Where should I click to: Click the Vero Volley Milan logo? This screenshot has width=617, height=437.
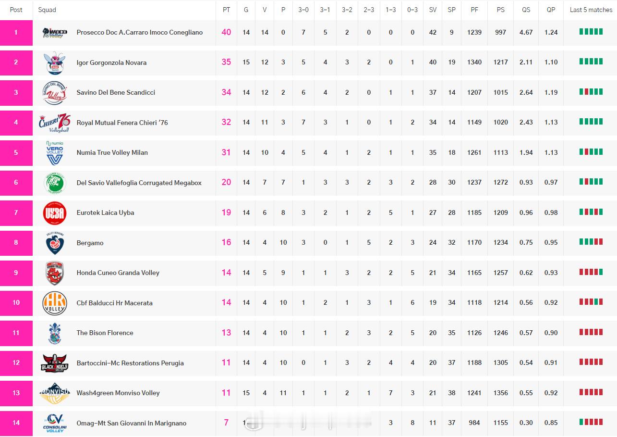55,153
